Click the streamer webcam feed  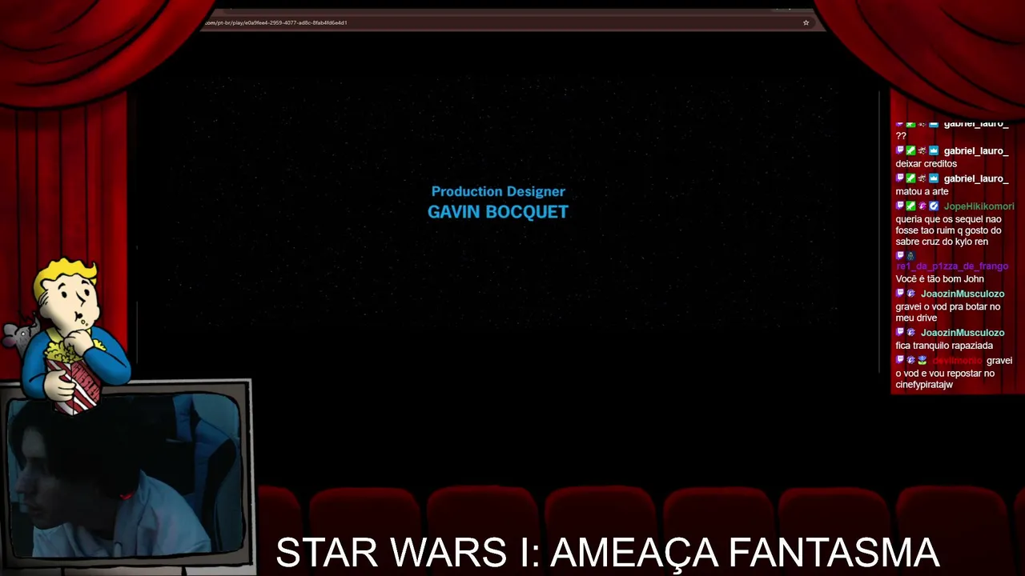[x=126, y=475]
